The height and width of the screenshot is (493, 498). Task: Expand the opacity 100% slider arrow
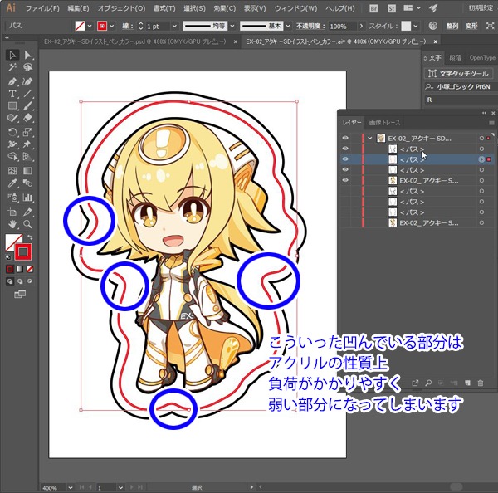tap(361, 26)
